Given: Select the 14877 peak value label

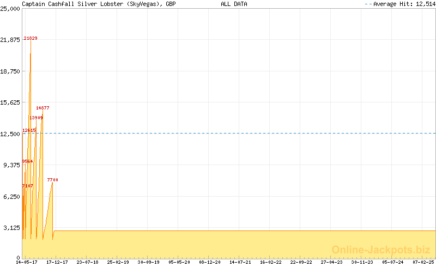Looking at the screenshot, I should click(43, 108).
